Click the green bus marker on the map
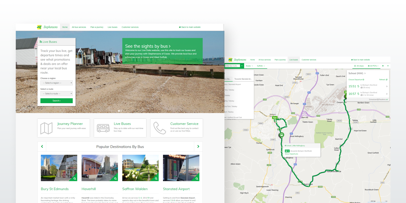 [x=281, y=135]
